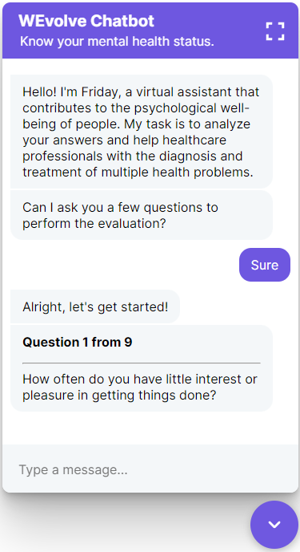Viewport: 300px width, 552px height.
Task: Click 'being of people. My task is to analyze' line
Action: click(x=137, y=124)
